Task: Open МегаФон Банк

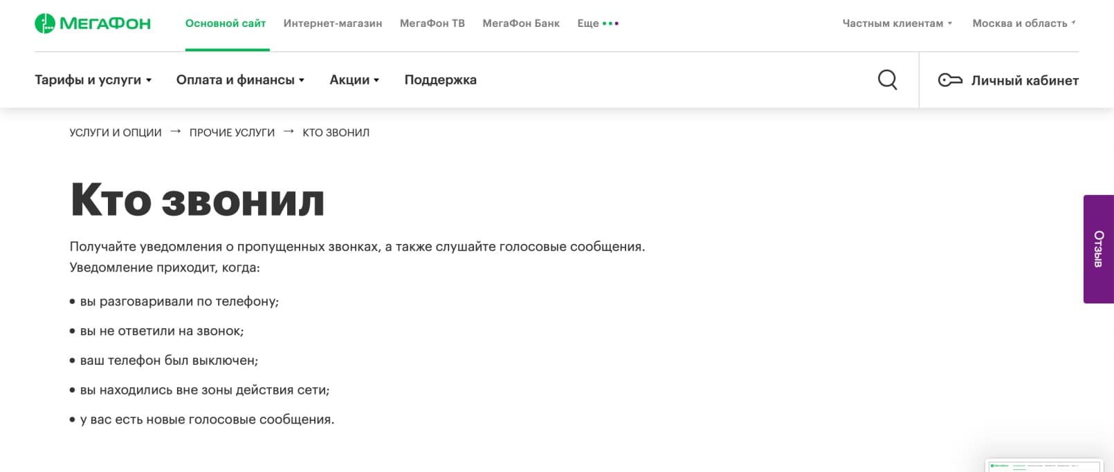Action: tap(521, 23)
